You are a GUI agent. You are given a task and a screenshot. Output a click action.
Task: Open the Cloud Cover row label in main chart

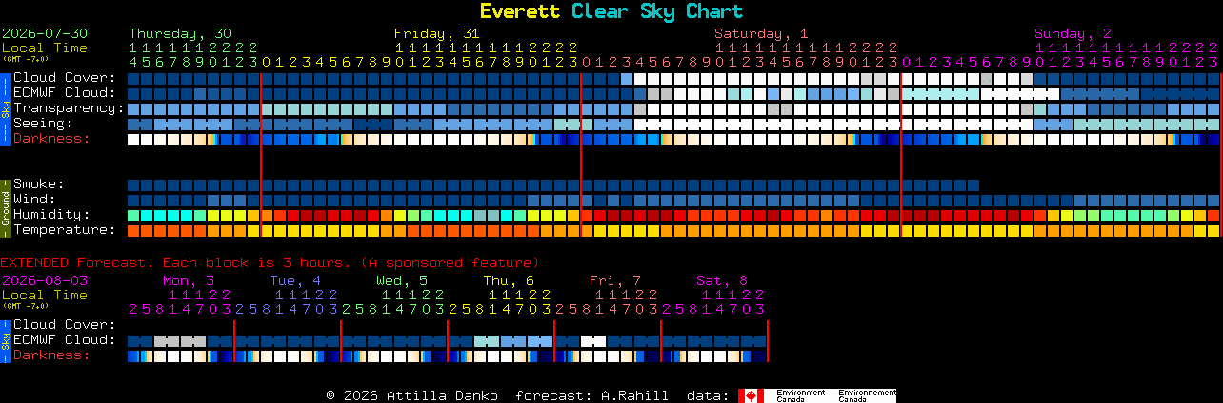65,77
